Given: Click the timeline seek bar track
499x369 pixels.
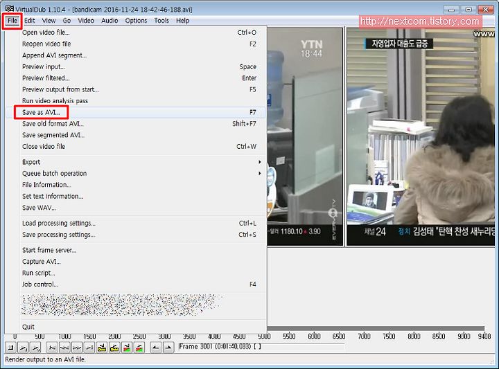Looking at the screenshot, I should coord(376,328).
